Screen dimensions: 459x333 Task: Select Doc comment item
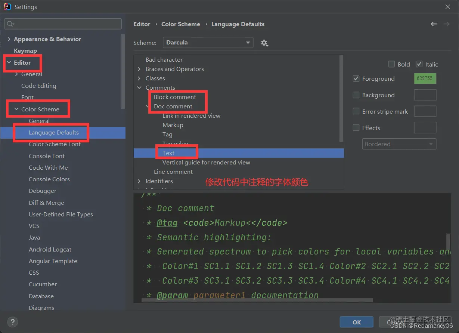[x=173, y=106]
